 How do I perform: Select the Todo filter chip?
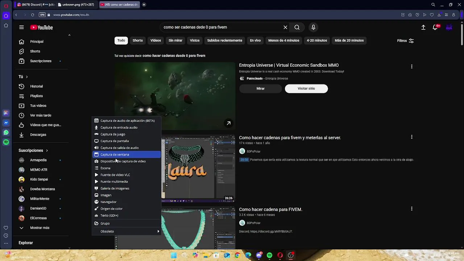tap(121, 41)
